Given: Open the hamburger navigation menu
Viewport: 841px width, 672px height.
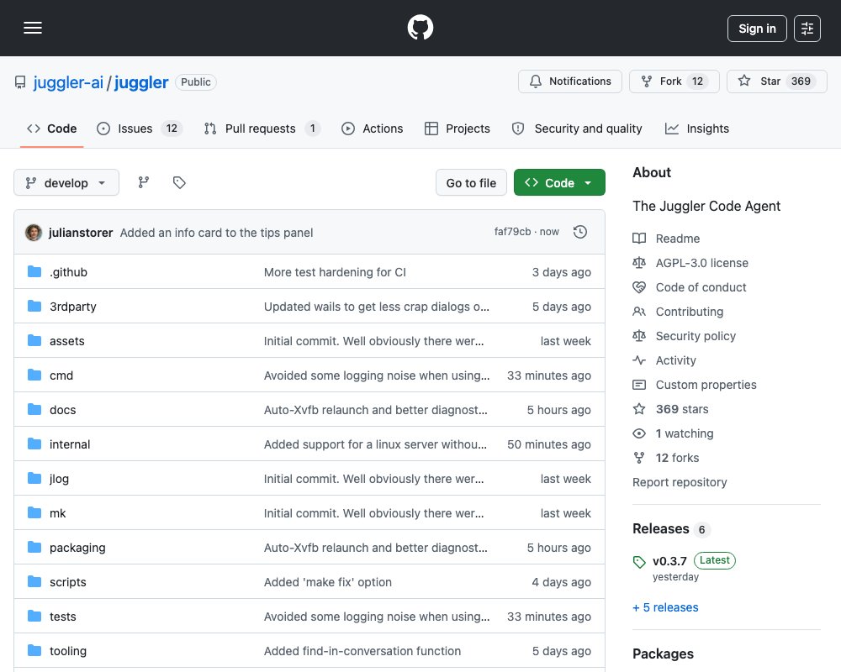Looking at the screenshot, I should 33,28.
